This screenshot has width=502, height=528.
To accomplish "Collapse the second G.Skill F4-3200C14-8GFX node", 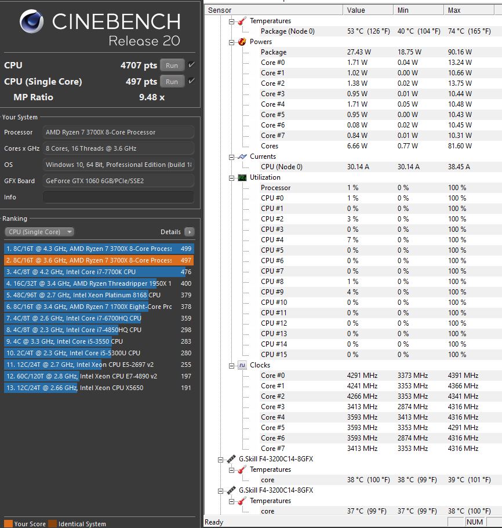I will click(x=220, y=491).
